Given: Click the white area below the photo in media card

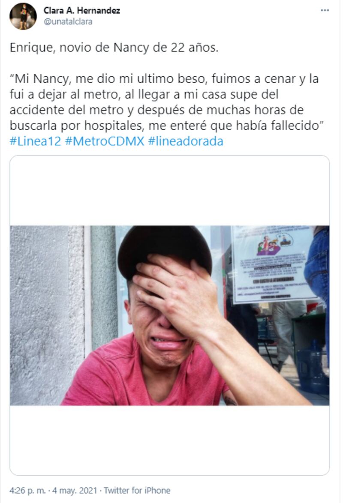Looking at the screenshot, I should (x=170, y=440).
